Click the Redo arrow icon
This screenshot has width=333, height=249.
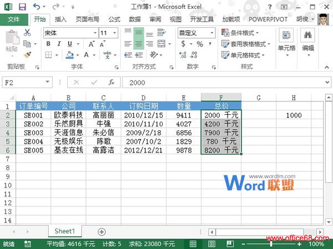(x=56, y=7)
